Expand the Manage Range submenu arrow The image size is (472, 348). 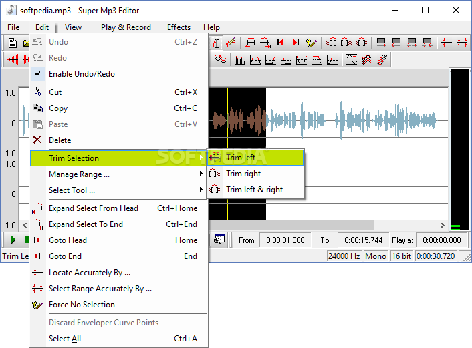[x=201, y=174]
